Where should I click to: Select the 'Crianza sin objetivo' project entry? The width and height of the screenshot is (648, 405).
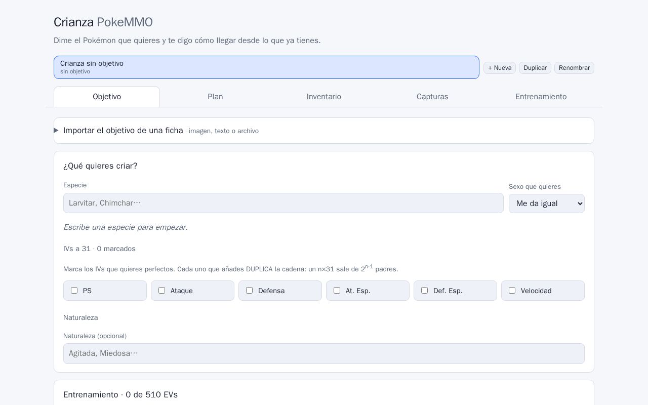pyautogui.click(x=266, y=67)
